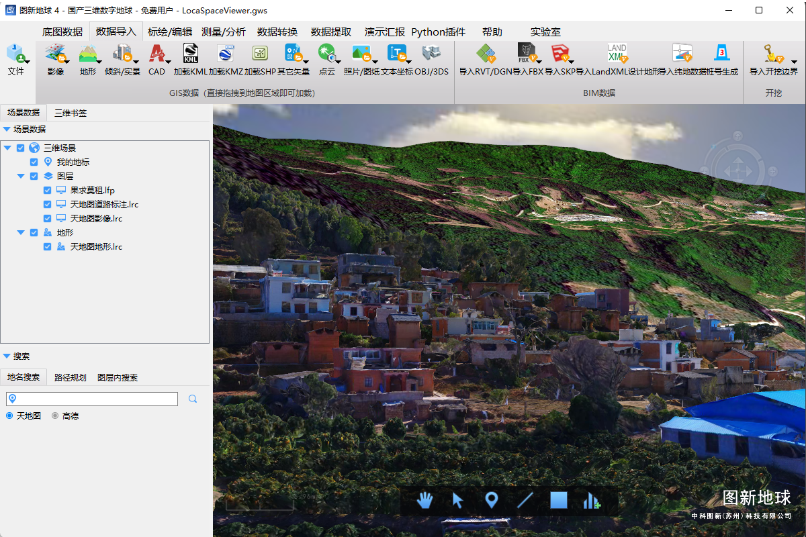Select the placemark pin tool in bottom toolbar

click(492, 500)
